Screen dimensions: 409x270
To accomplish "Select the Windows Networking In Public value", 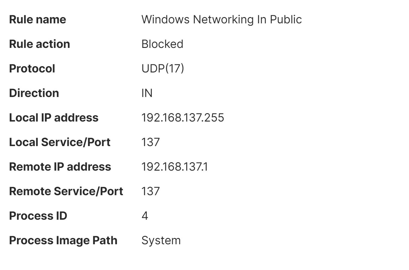I will tap(221, 19).
